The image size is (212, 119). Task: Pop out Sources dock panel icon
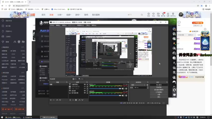pyautogui.click(x=87, y=82)
